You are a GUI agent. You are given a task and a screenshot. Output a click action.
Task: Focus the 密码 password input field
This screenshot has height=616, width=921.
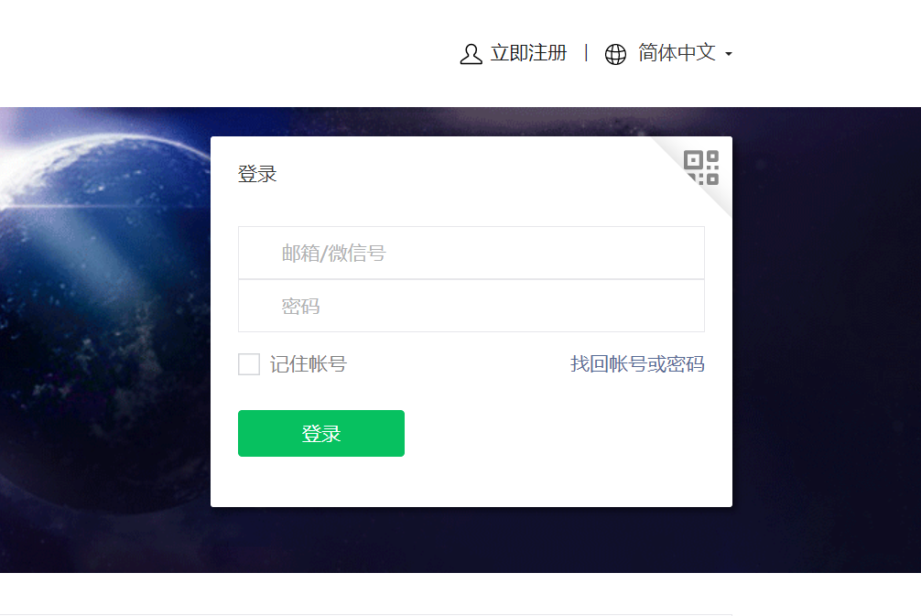pos(471,306)
